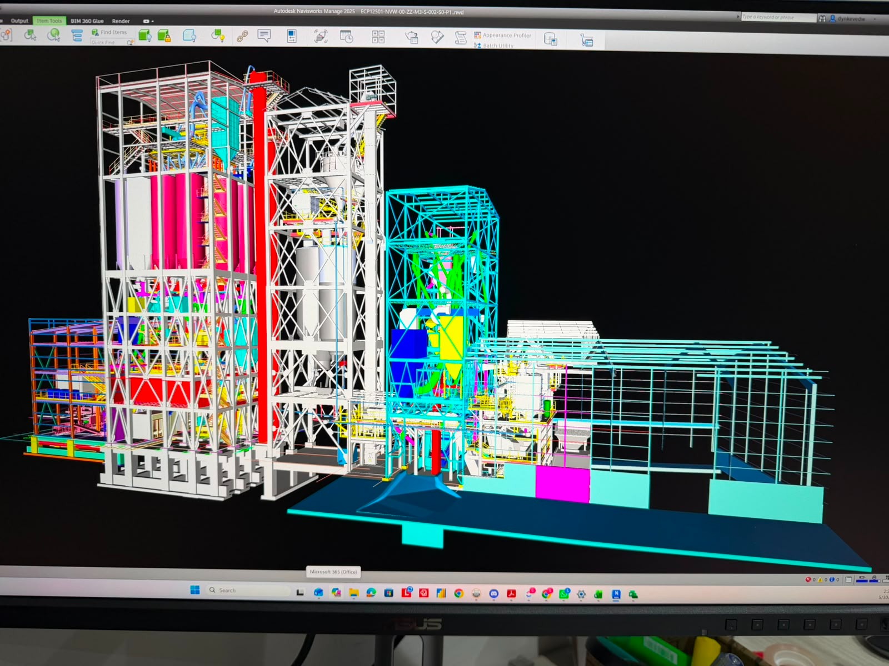Open Adobe Acrobat from the taskbar
Image resolution: width=889 pixels, height=666 pixels.
pos(511,594)
